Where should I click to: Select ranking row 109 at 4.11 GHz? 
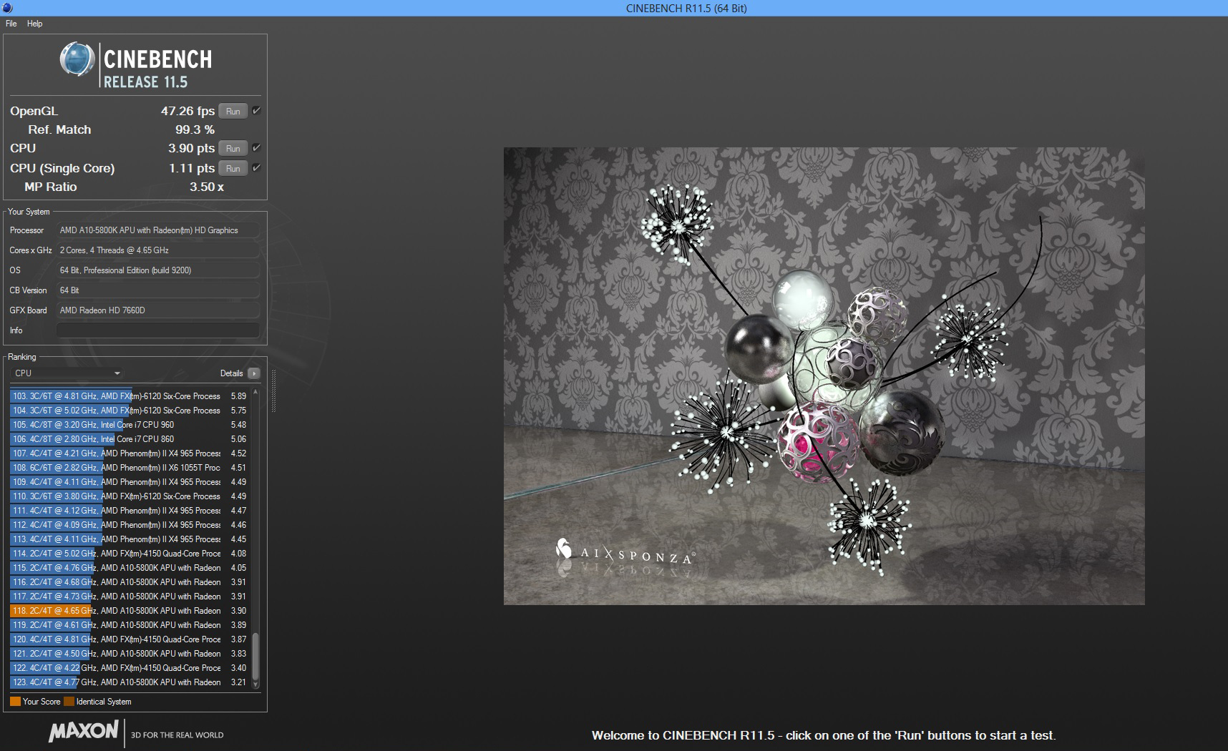[130, 482]
